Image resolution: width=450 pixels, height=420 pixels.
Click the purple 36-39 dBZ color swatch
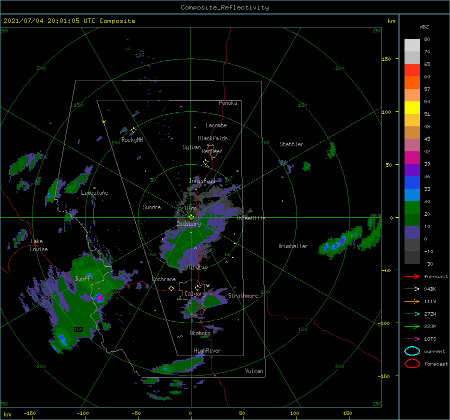[412, 170]
